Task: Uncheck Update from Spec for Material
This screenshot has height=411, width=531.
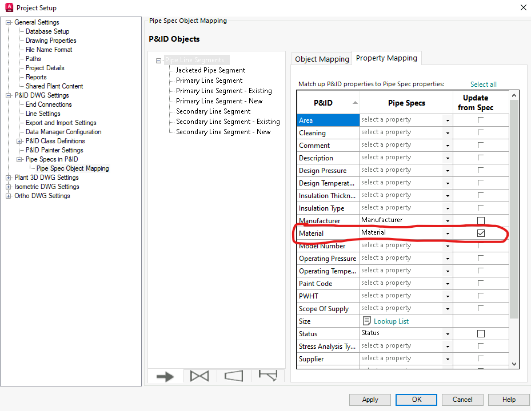Action: point(481,233)
